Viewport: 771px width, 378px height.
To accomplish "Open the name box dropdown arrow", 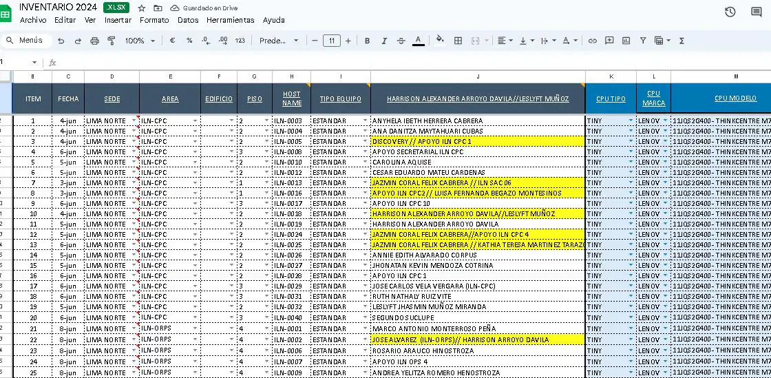I will 34,63.
